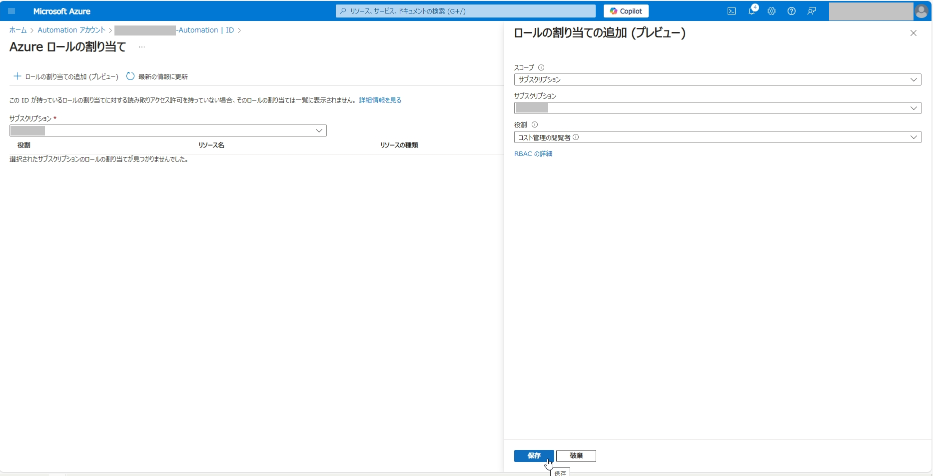Discard changes with 破棄 button

(576, 455)
